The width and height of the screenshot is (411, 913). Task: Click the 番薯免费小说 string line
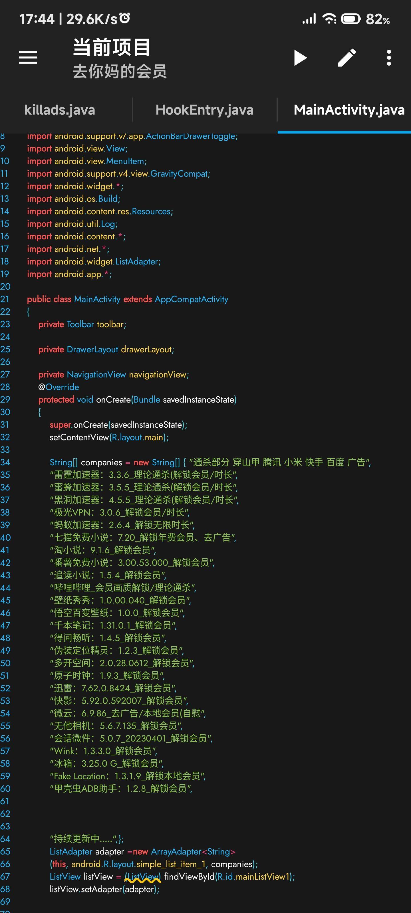click(132, 563)
